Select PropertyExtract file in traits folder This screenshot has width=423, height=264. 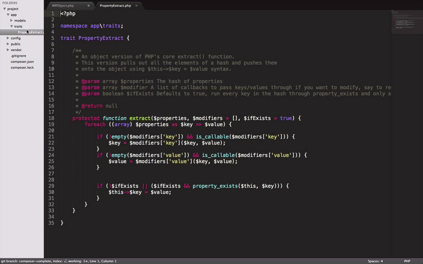coord(31,32)
